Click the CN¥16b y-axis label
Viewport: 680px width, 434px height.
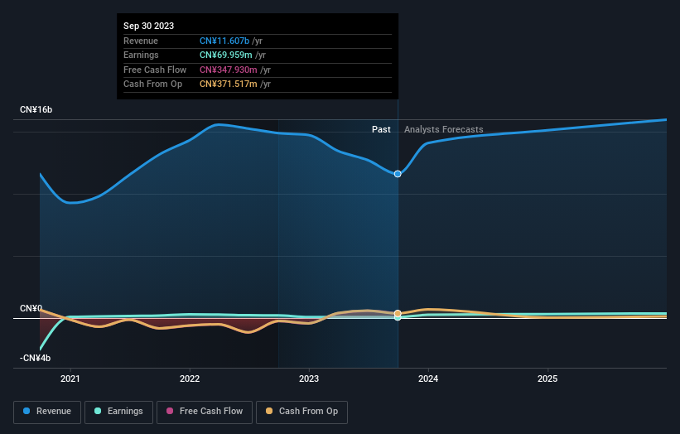[36, 109]
